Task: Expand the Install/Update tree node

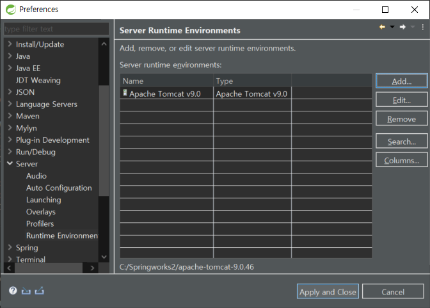Action: tap(10, 44)
